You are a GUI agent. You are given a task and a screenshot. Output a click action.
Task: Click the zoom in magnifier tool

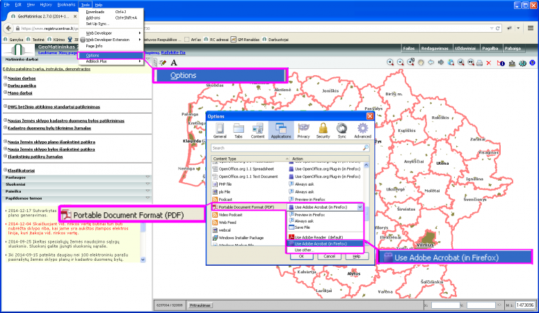click(x=390, y=63)
